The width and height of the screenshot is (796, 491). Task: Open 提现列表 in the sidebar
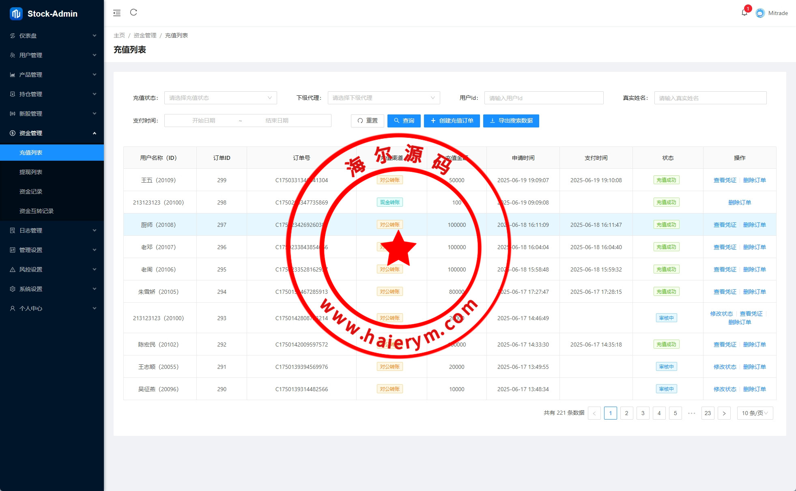(31, 172)
